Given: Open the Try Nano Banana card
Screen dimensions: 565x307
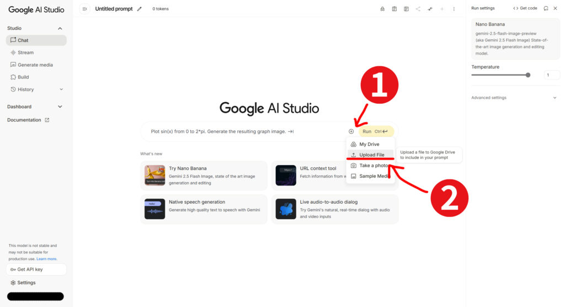Looking at the screenshot, I should pos(204,176).
